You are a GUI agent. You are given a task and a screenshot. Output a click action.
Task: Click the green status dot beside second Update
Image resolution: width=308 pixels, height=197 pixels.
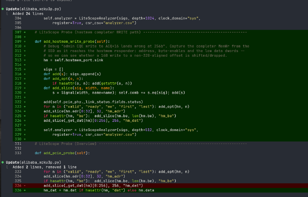click(x=3, y=162)
